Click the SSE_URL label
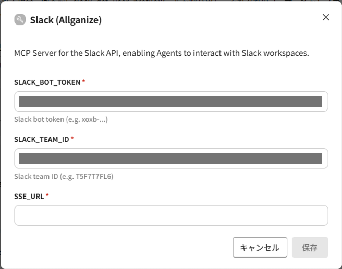This screenshot has height=269, width=342. [x=29, y=196]
